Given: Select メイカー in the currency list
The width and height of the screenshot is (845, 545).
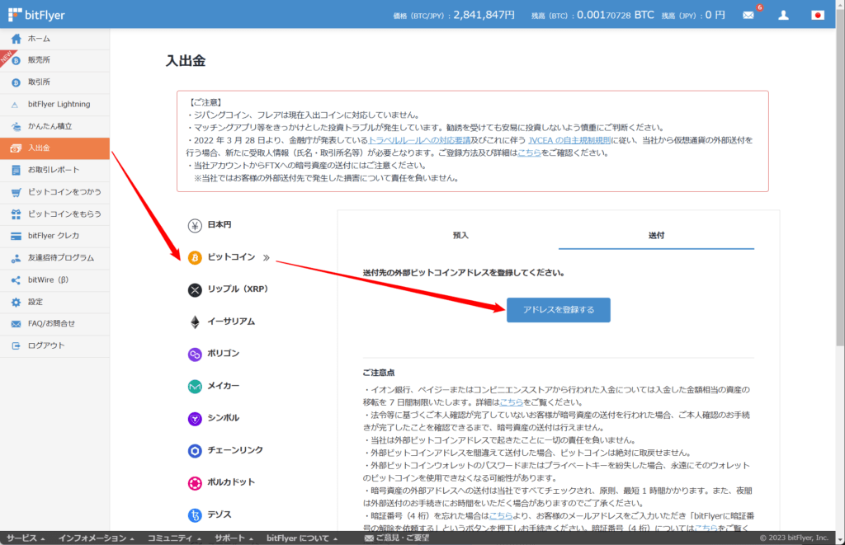Looking at the screenshot, I should tap(224, 386).
